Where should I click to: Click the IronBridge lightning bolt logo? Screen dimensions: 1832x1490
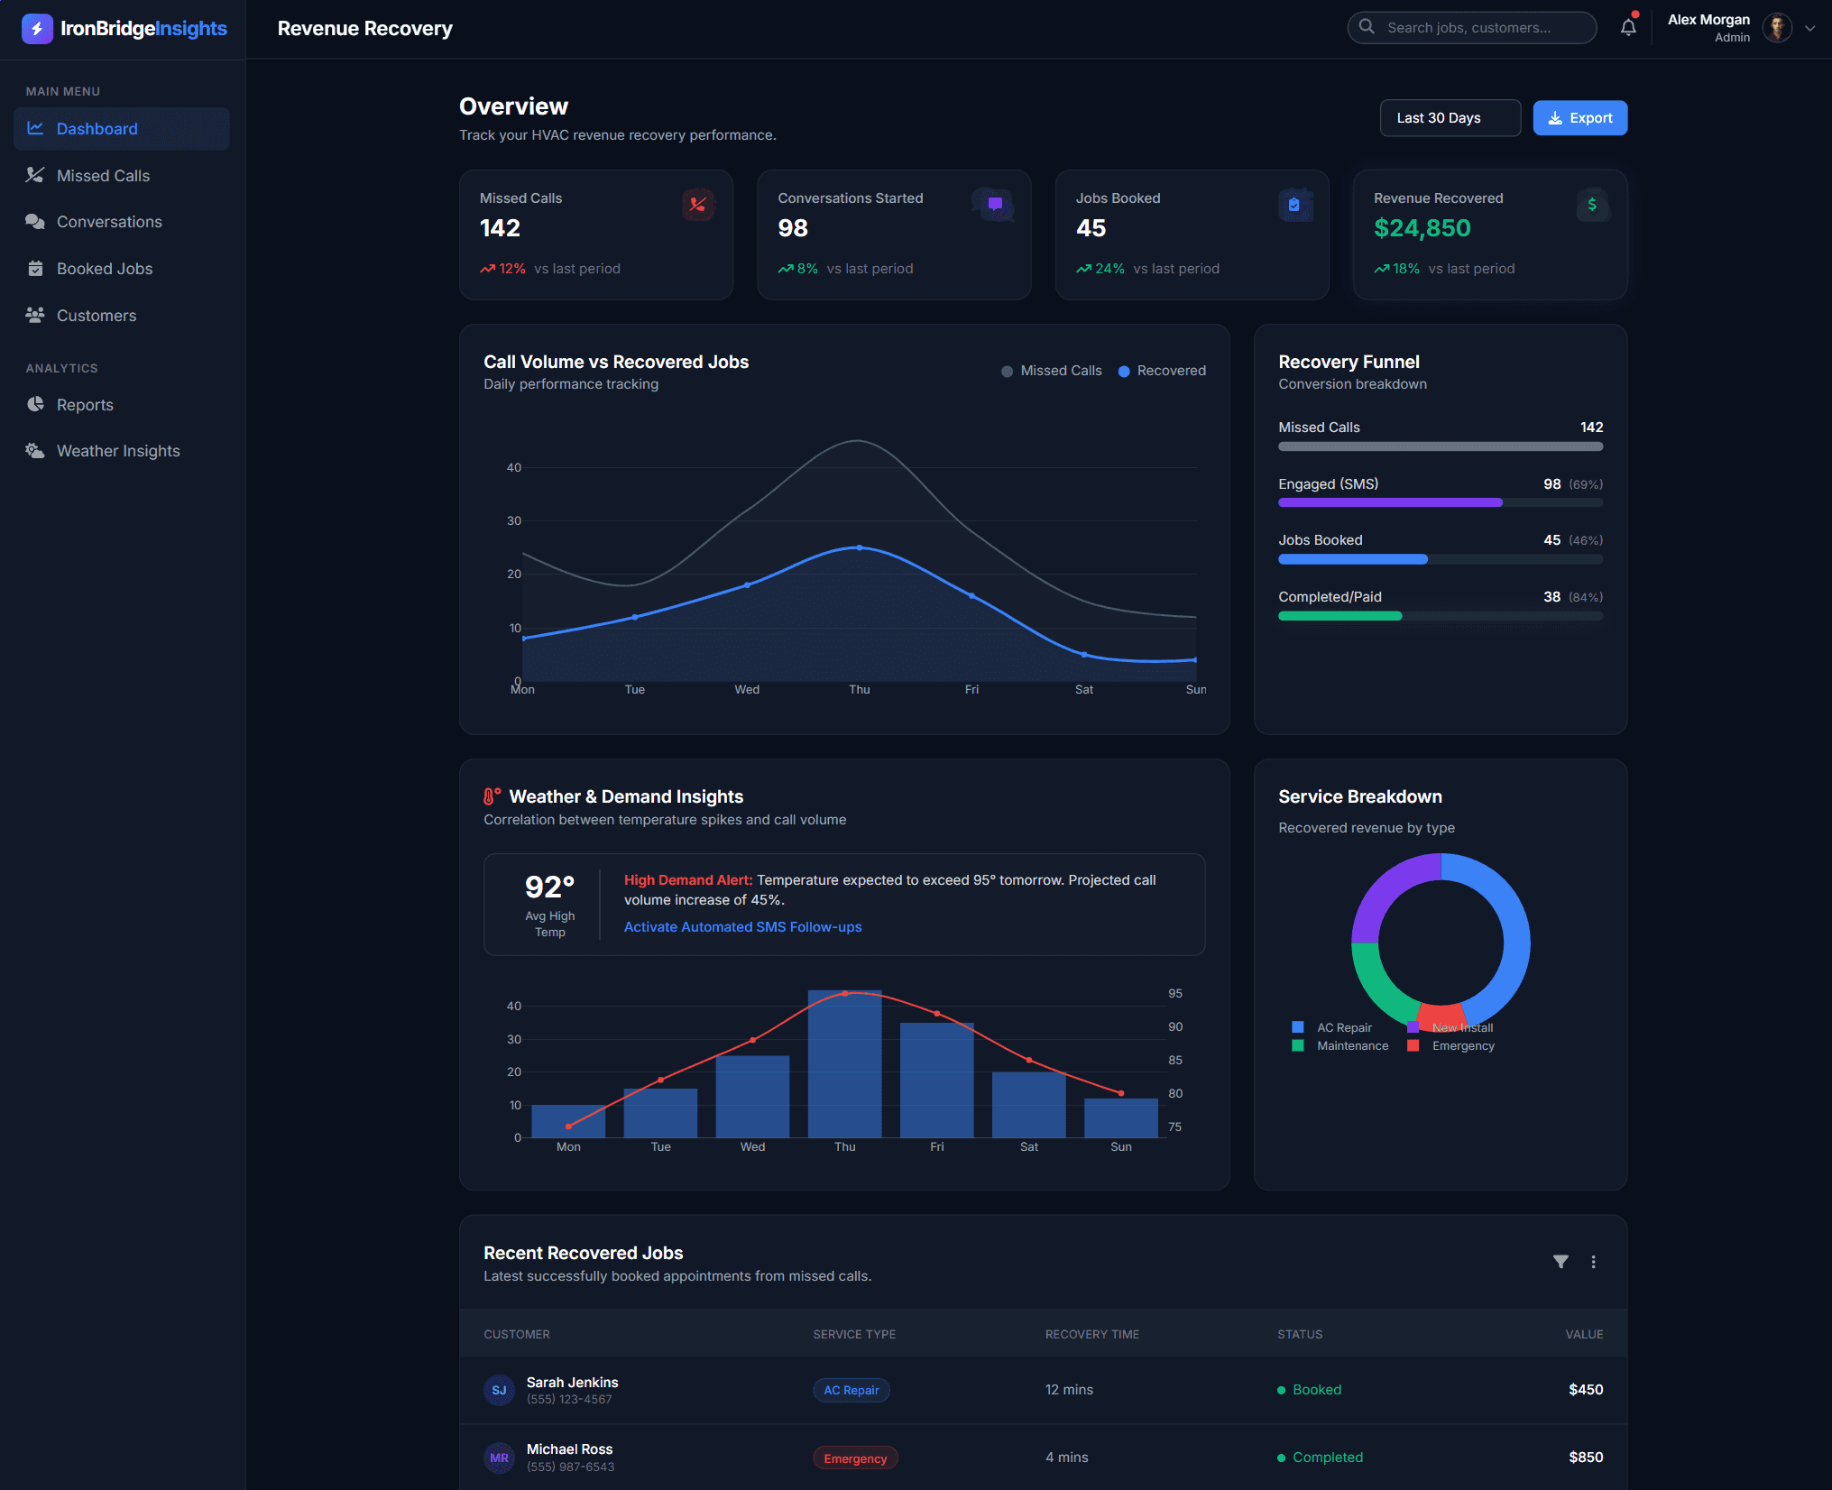coord(37,28)
